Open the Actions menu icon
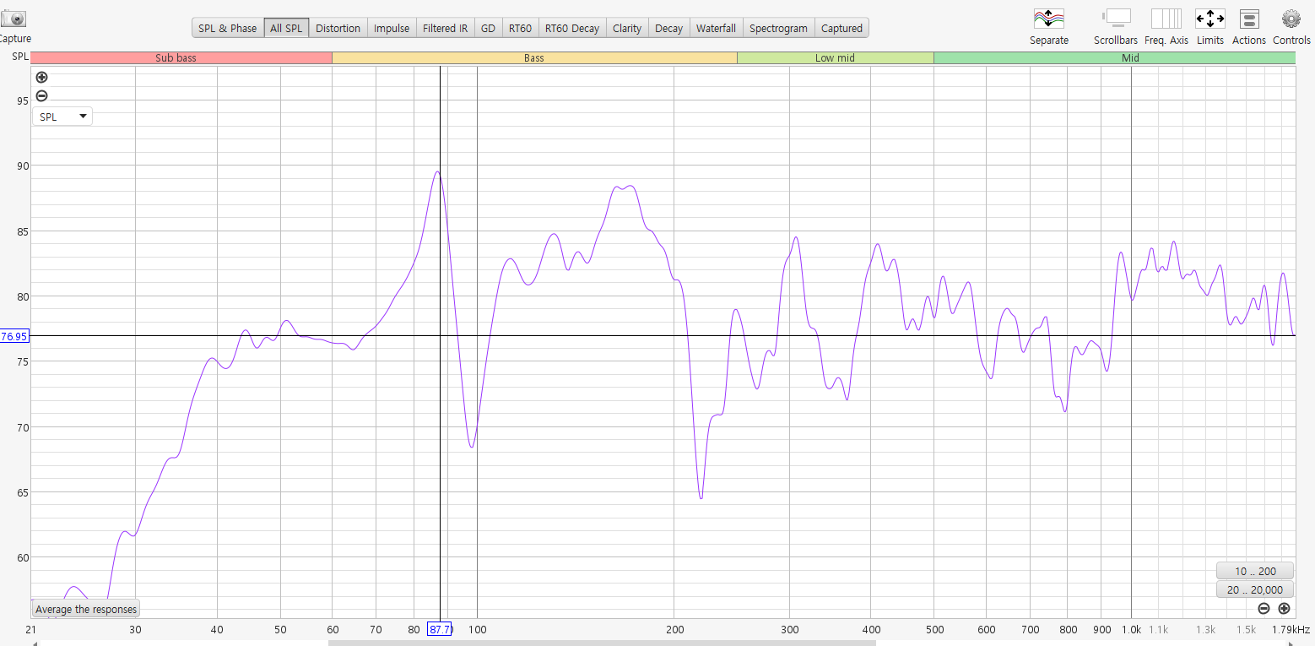The width and height of the screenshot is (1315, 646). [x=1249, y=19]
